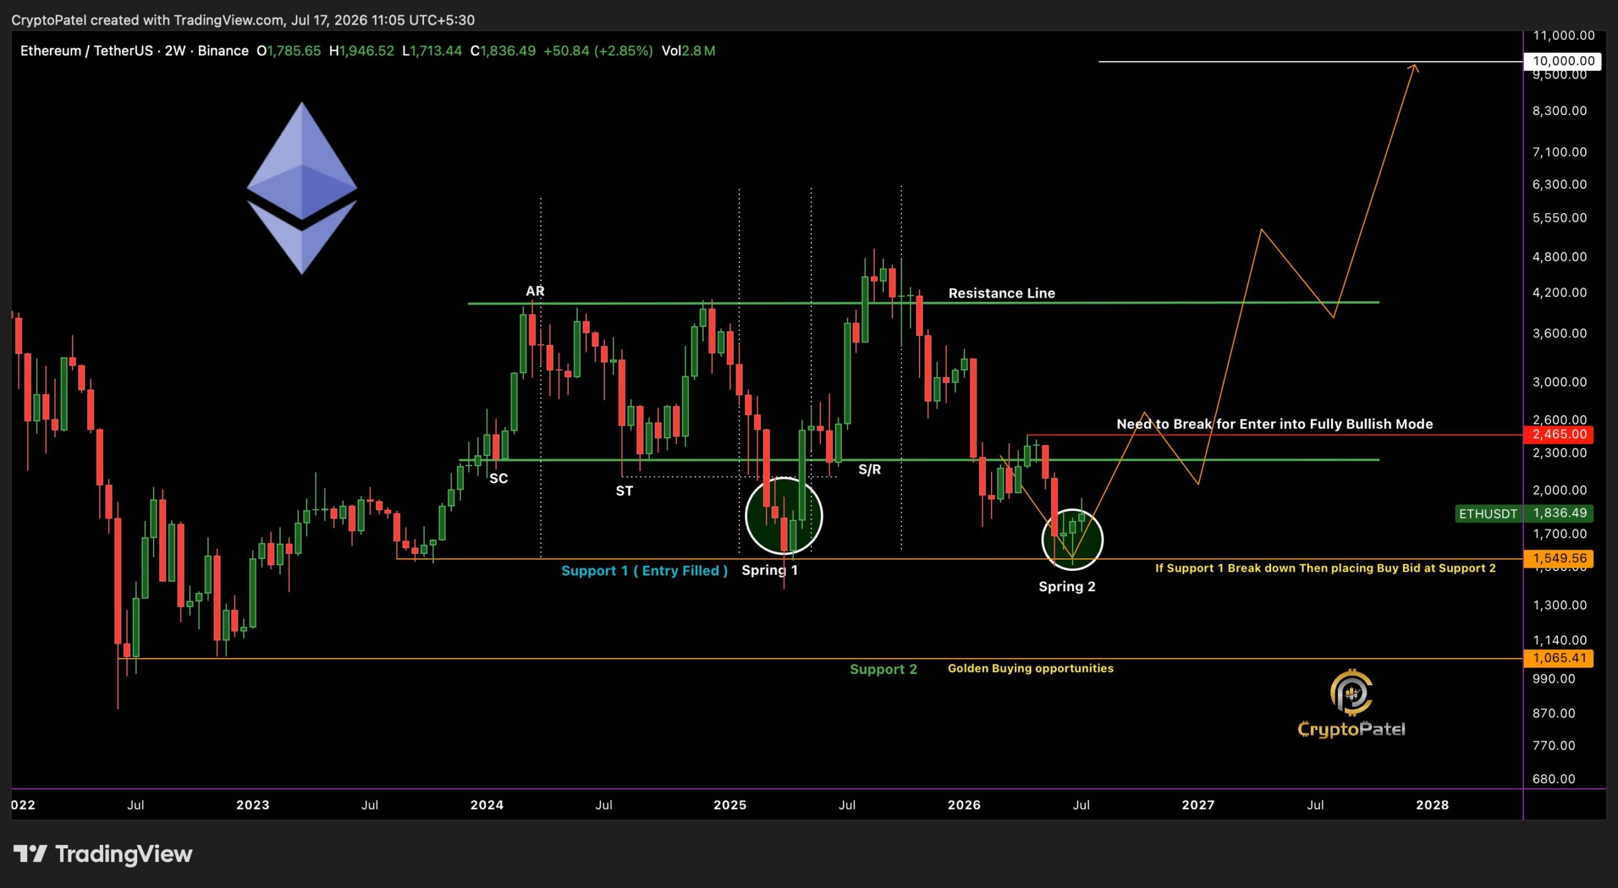Click the 'Ethereum / TetherUS · 2W · Binance' title

(x=134, y=51)
